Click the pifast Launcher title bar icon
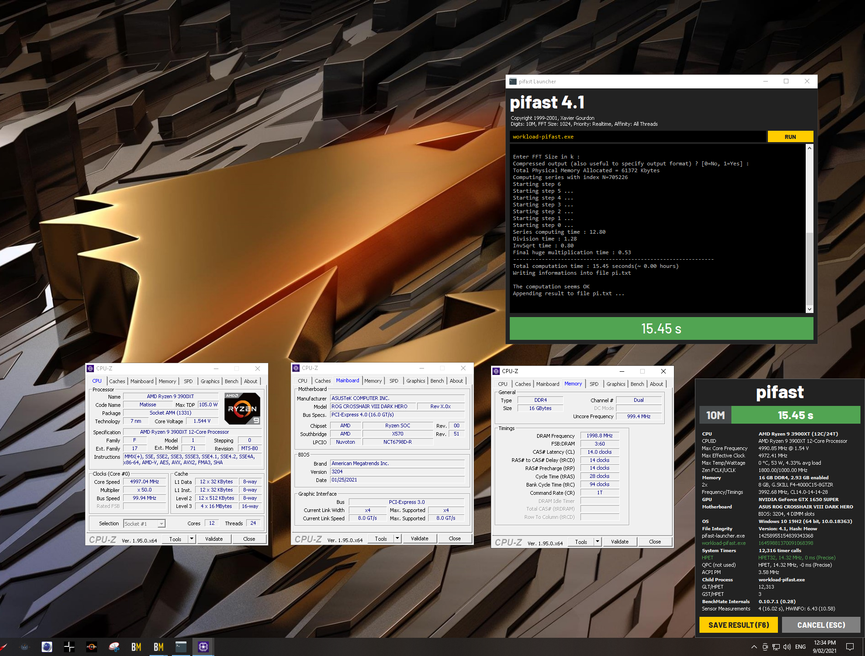The height and width of the screenshot is (656, 865). click(x=513, y=82)
